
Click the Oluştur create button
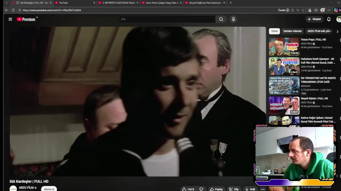(x=314, y=19)
